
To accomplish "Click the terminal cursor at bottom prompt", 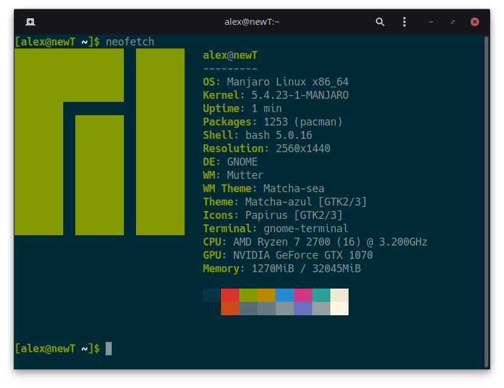I will coord(109,349).
